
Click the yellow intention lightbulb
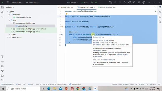click(67, 14)
